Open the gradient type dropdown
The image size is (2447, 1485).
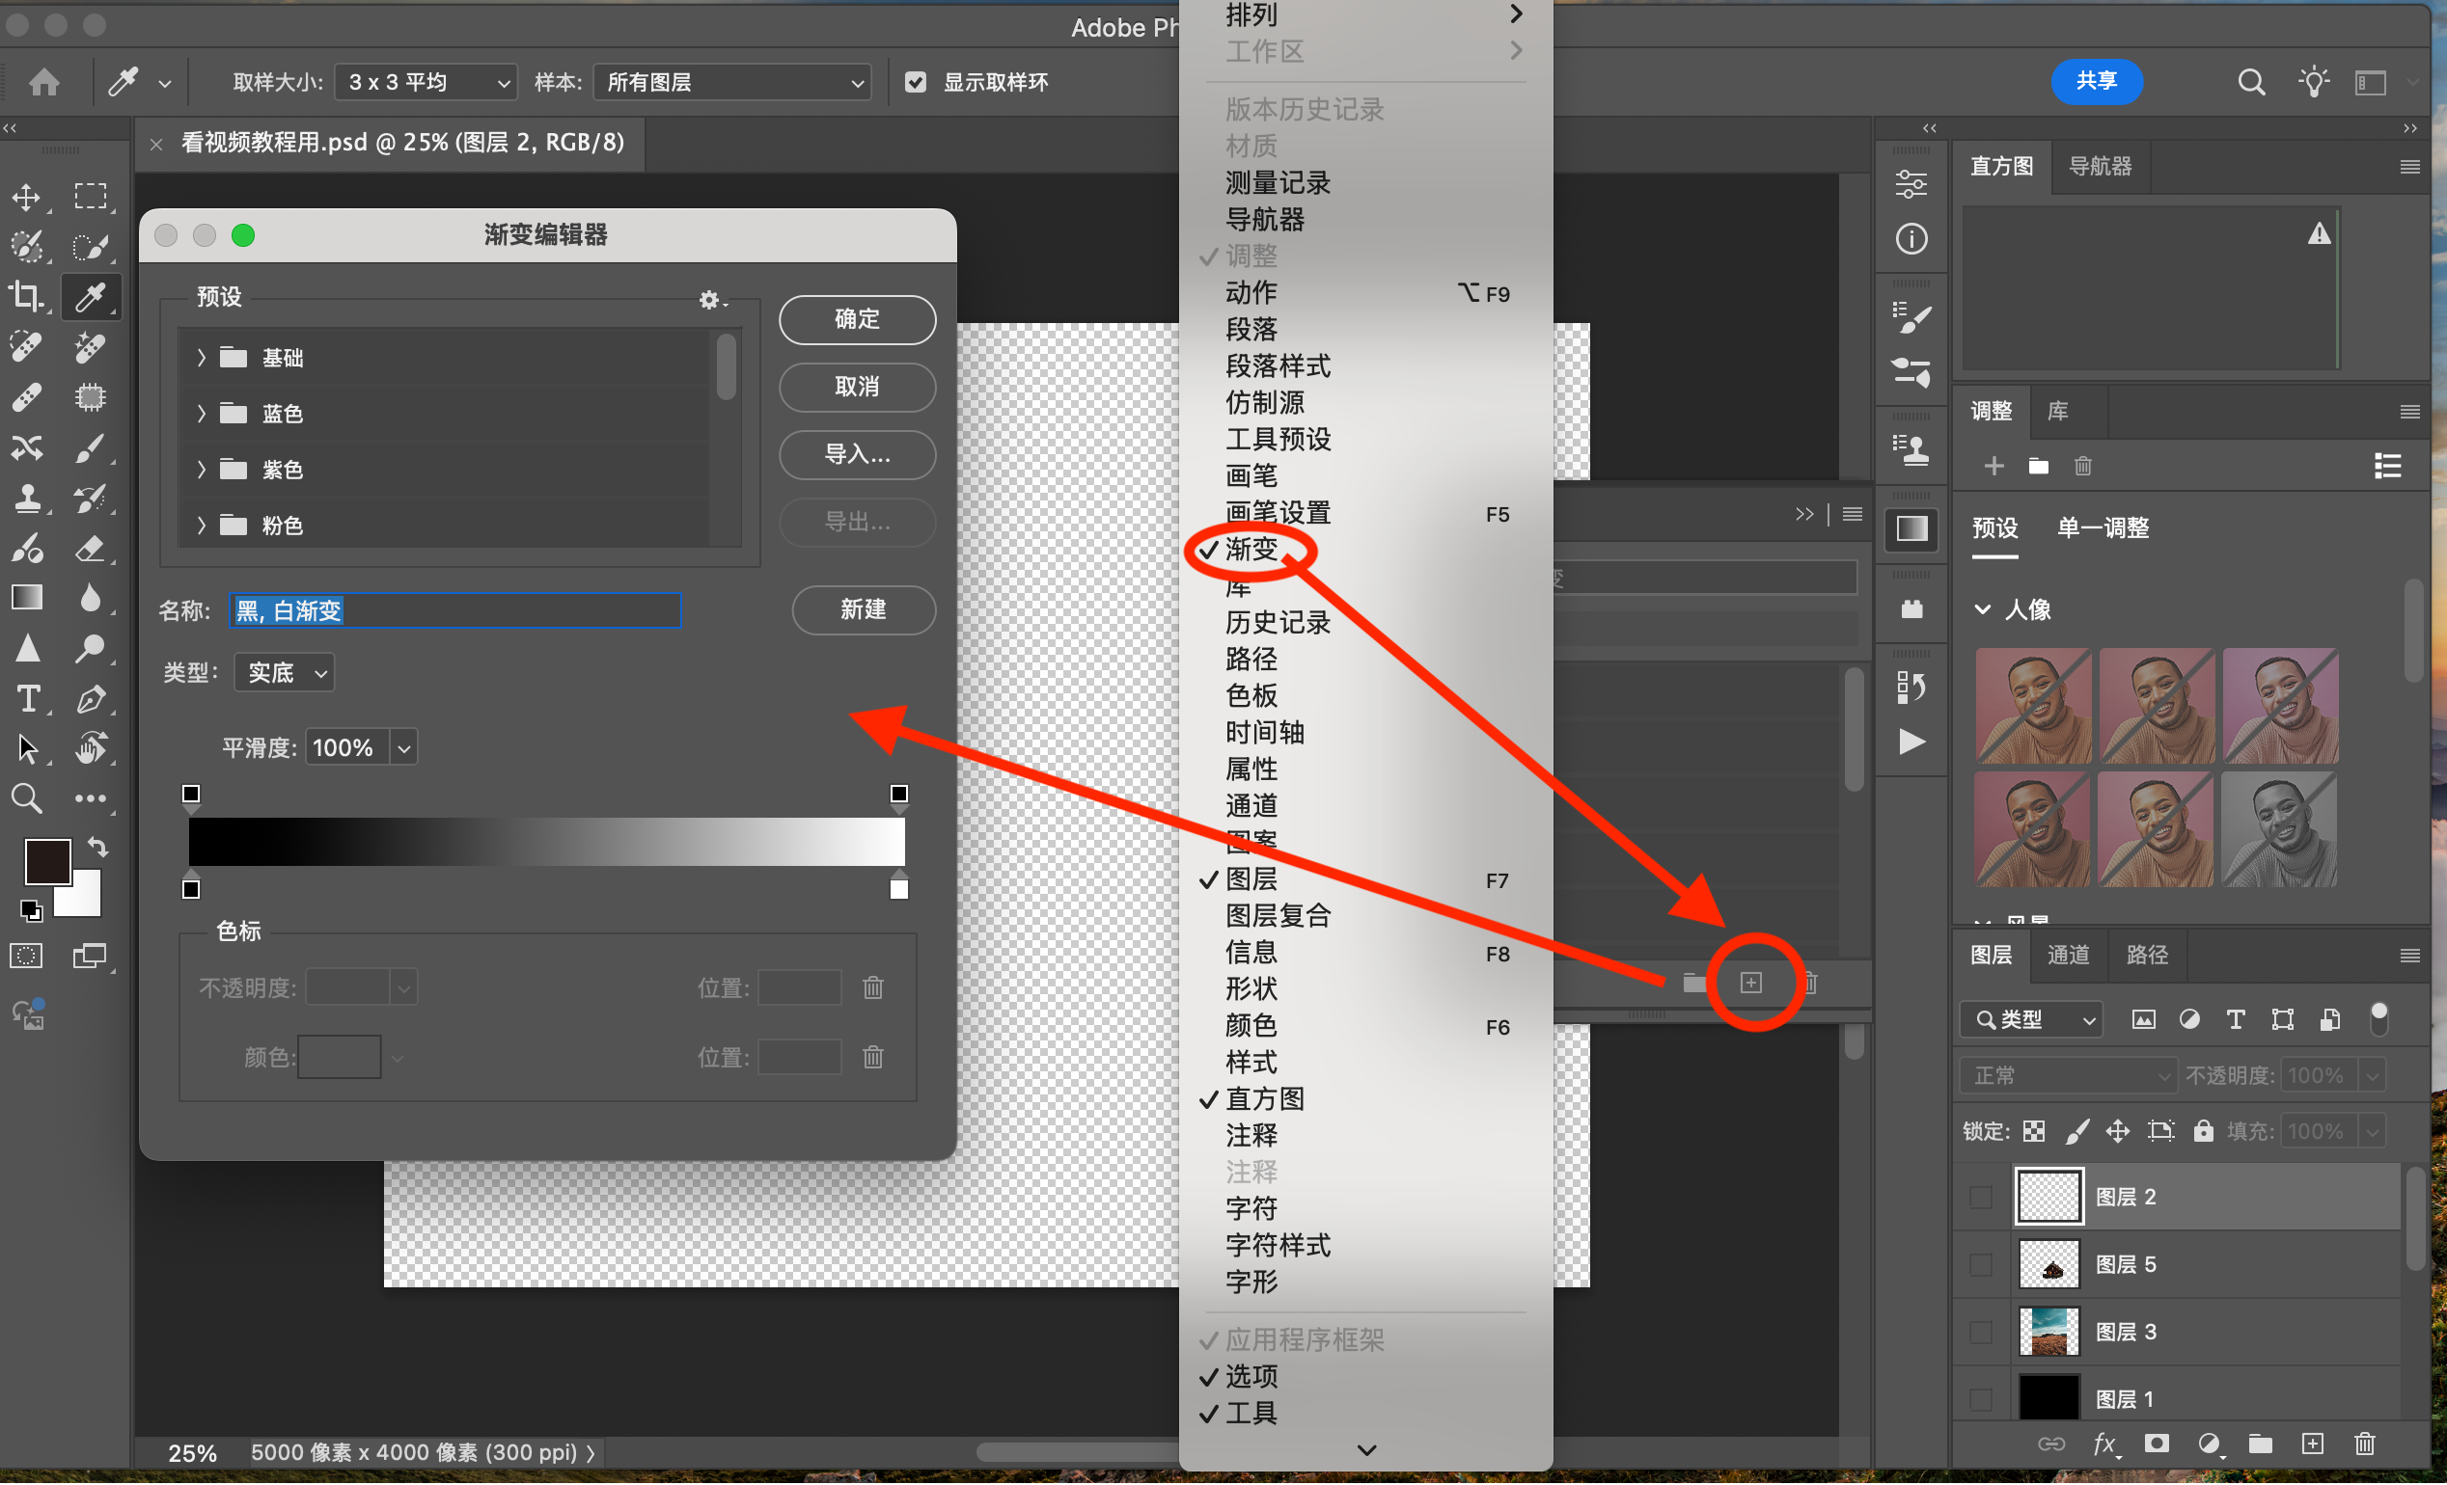[x=284, y=673]
